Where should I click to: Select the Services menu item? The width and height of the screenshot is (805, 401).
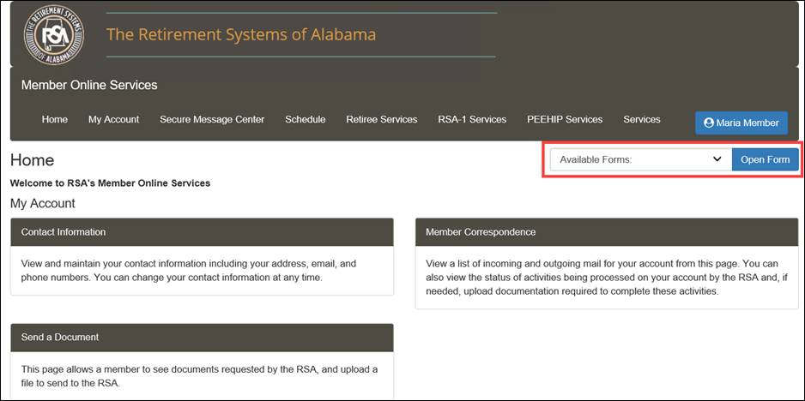point(642,119)
